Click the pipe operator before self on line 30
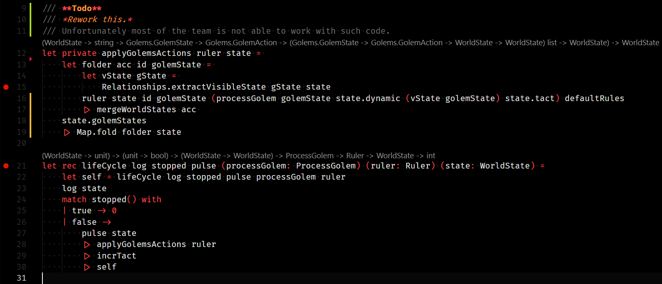This screenshot has height=284, width=662. [87, 267]
